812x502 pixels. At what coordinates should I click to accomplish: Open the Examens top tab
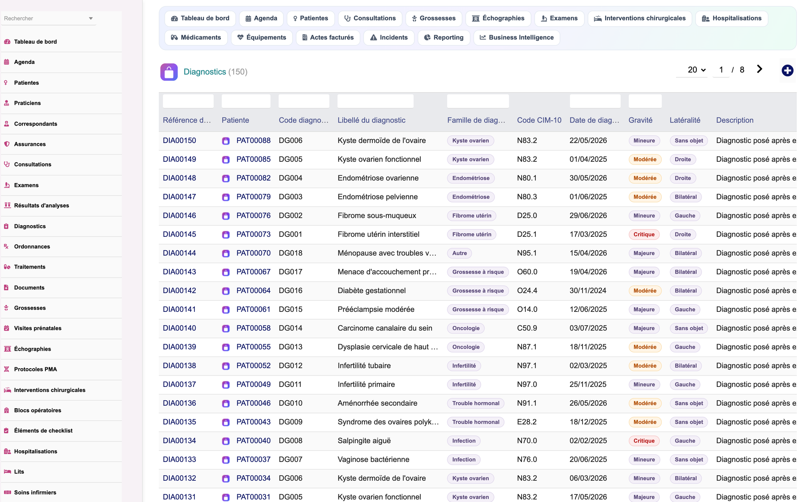pyautogui.click(x=559, y=18)
